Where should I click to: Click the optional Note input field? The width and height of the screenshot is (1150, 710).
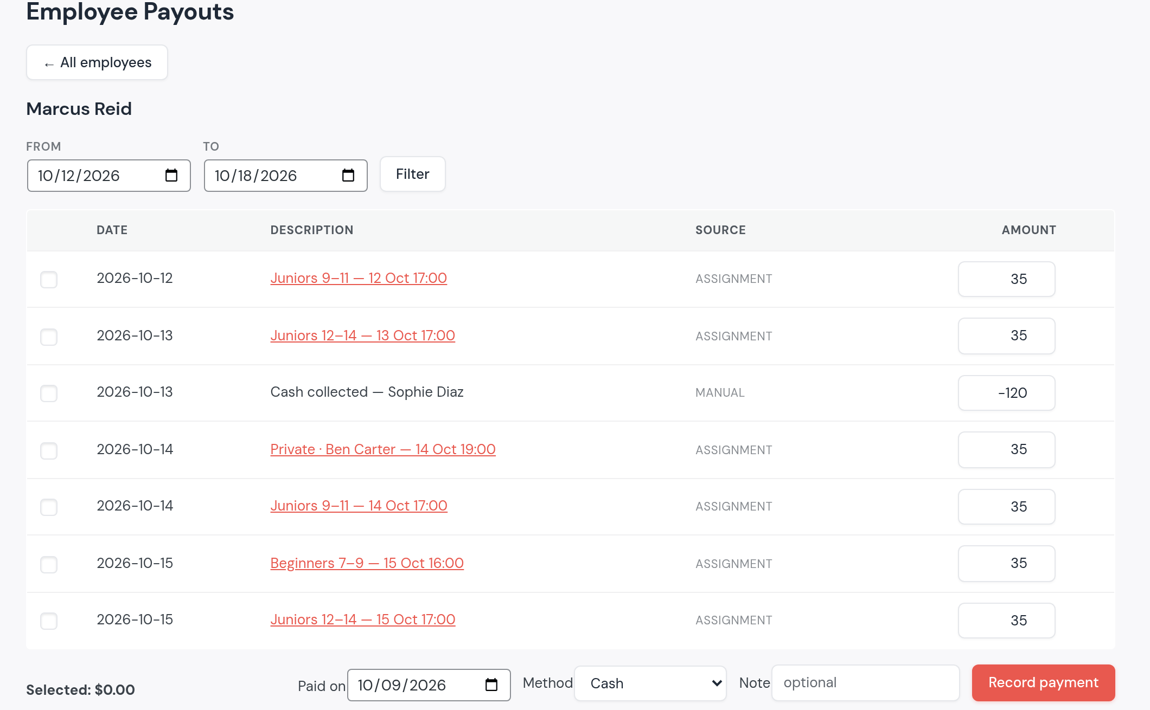click(866, 683)
